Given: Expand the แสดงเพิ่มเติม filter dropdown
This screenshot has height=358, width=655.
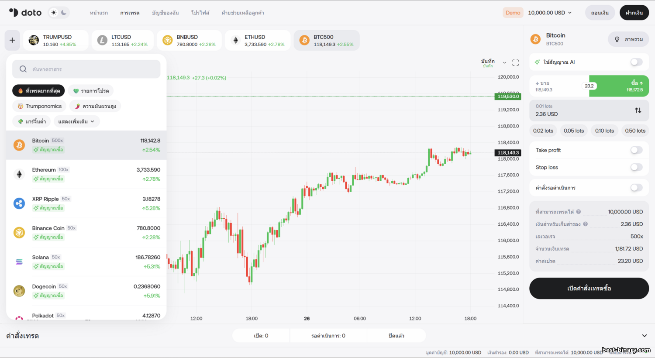Looking at the screenshot, I should point(76,121).
